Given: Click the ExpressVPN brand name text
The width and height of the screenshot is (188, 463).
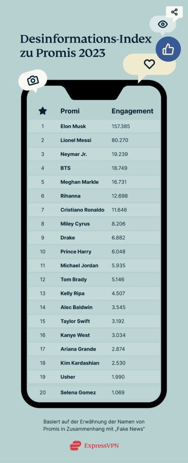Looking at the screenshot, I should (101, 445).
